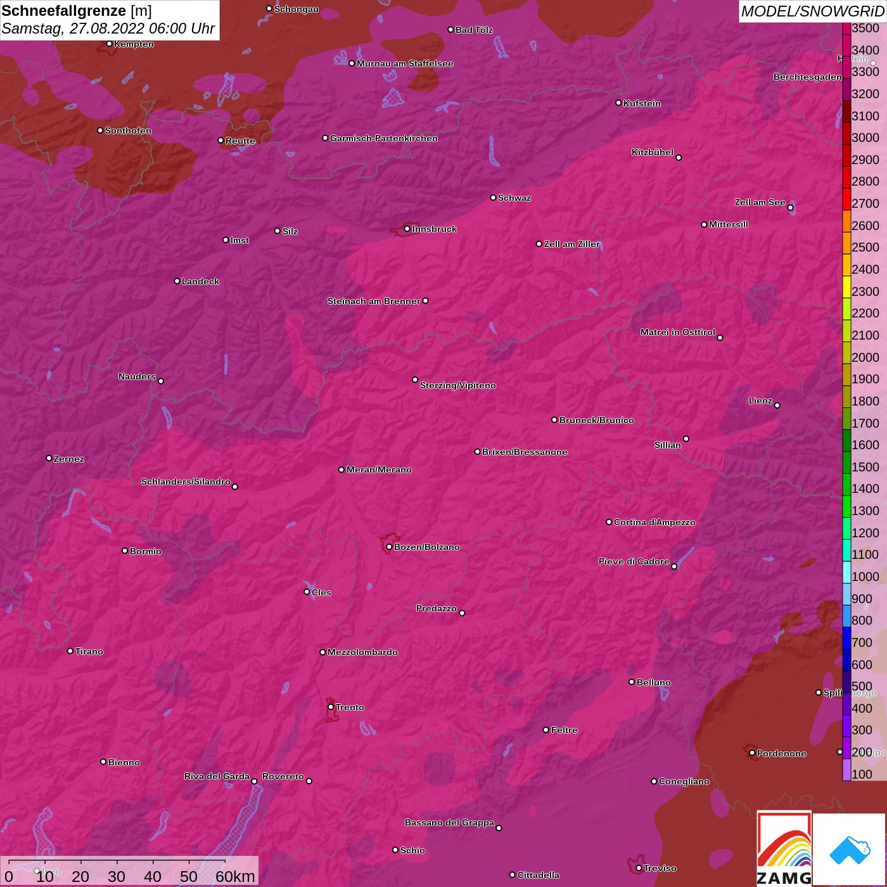Click the Bruneck/Brunico label
The image size is (887, 887).
[x=597, y=420]
